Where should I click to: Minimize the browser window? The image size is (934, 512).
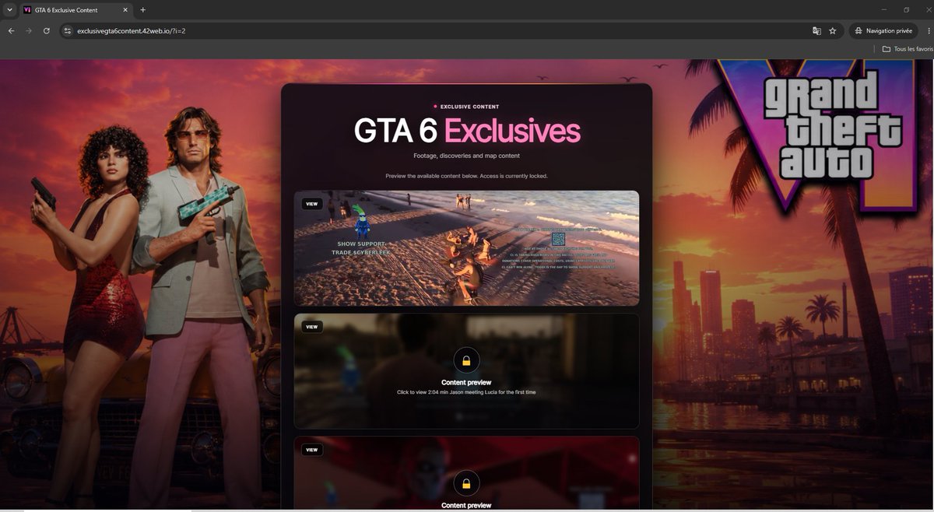coord(884,10)
